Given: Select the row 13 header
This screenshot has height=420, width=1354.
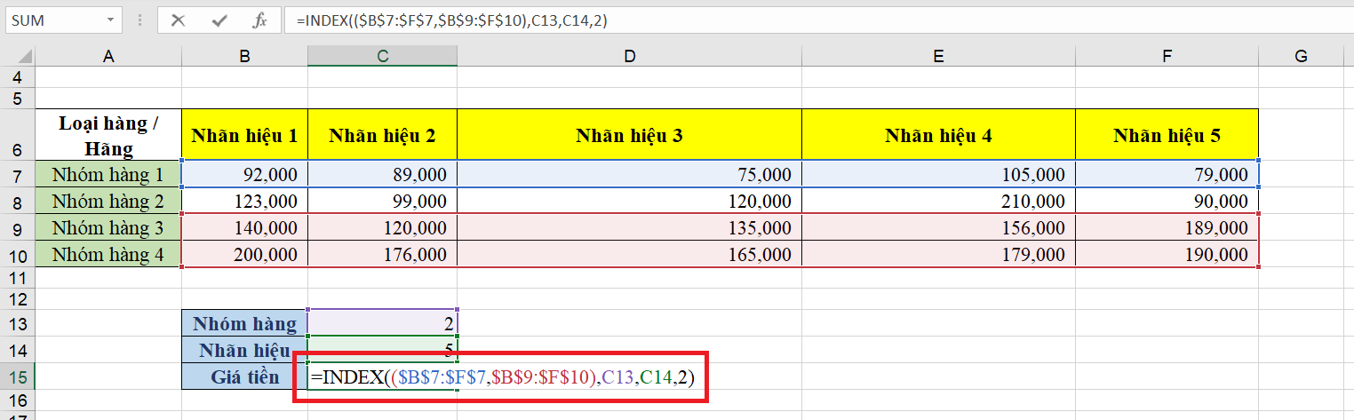Looking at the screenshot, I should point(17,323).
